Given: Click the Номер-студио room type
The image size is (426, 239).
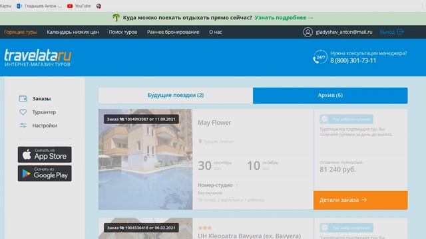Looking at the screenshot, I should [x=215, y=185].
